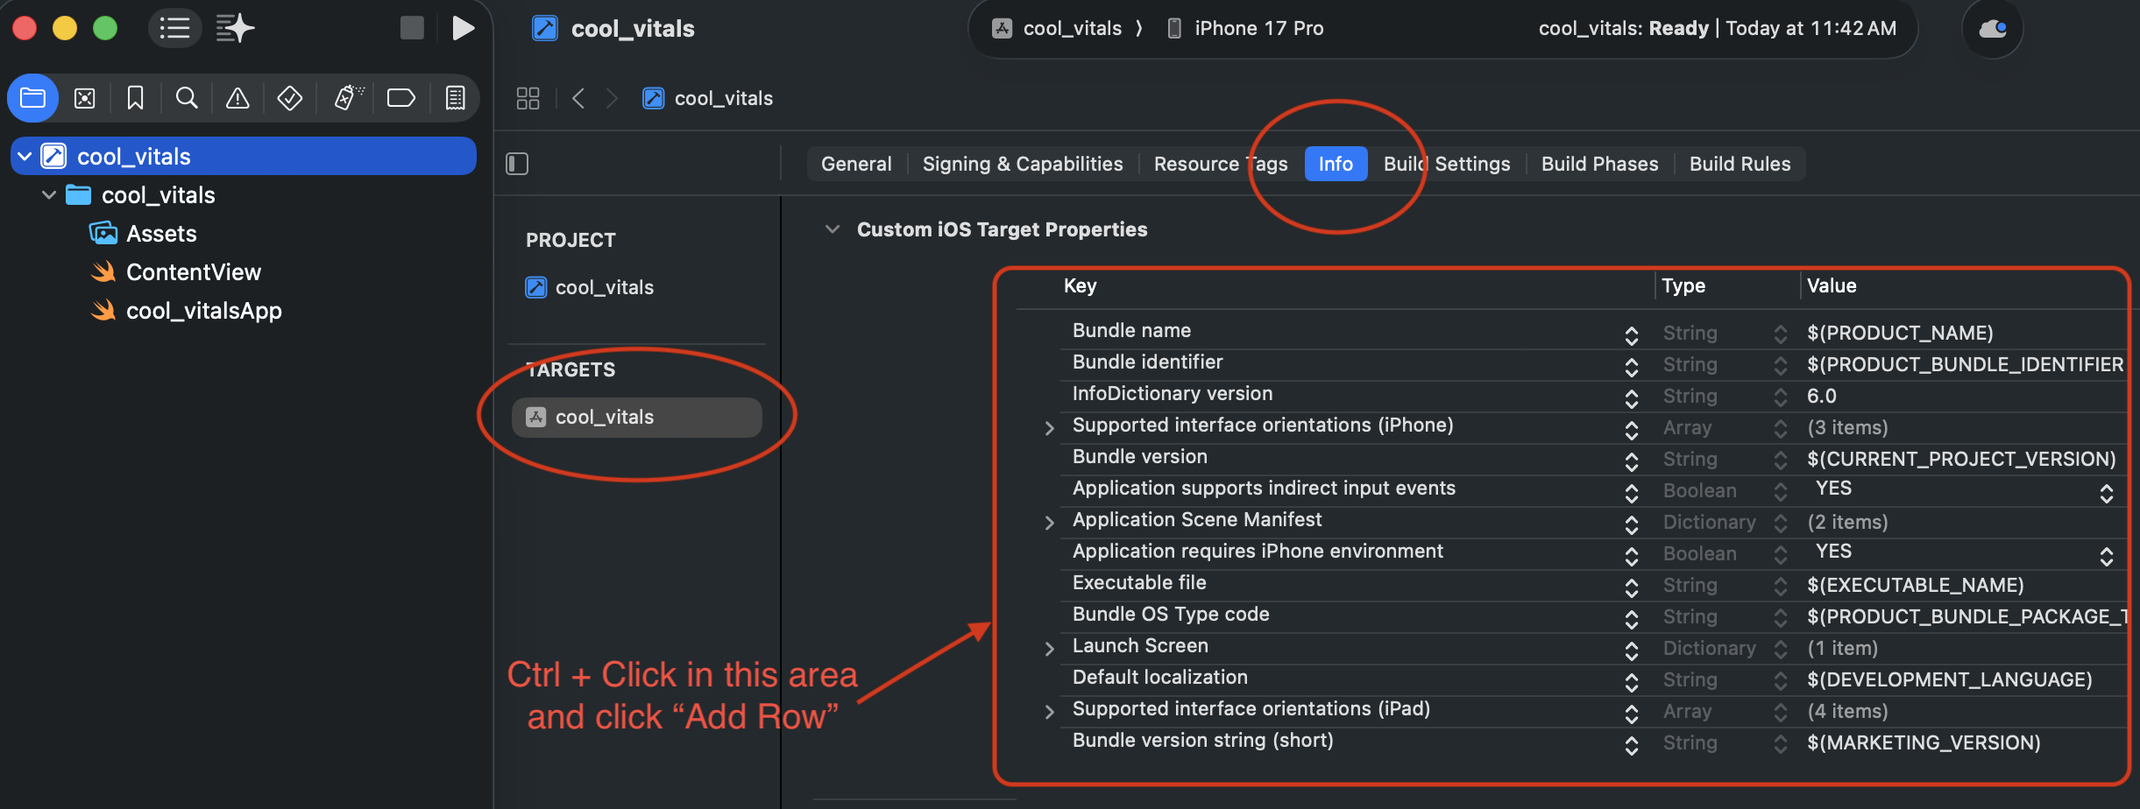Open key stepper for Bundle identifier
2140x809 pixels.
(1631, 367)
